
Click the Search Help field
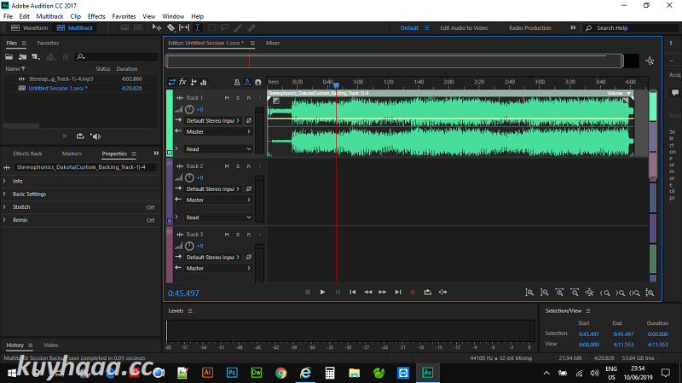pyautogui.click(x=631, y=27)
